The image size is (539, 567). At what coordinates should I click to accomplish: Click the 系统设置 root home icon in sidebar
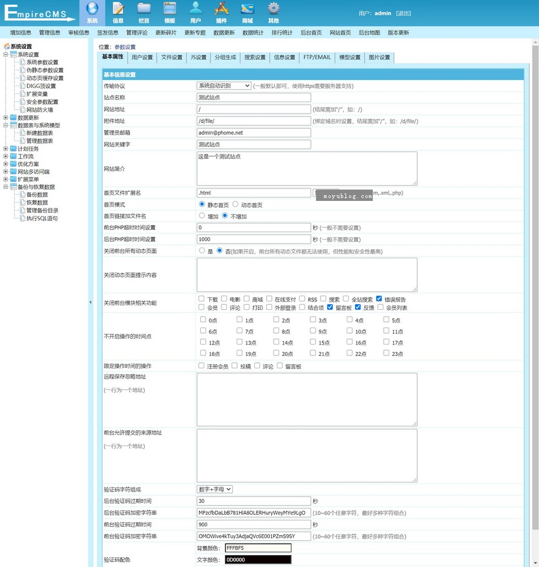(6, 47)
